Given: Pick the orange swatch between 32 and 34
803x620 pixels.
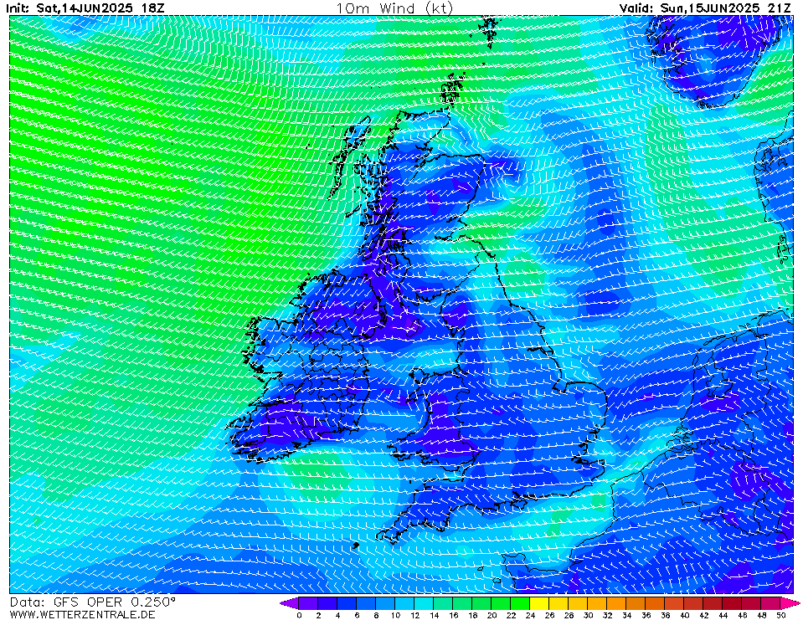Looking at the screenshot, I should pyautogui.click(x=616, y=603).
